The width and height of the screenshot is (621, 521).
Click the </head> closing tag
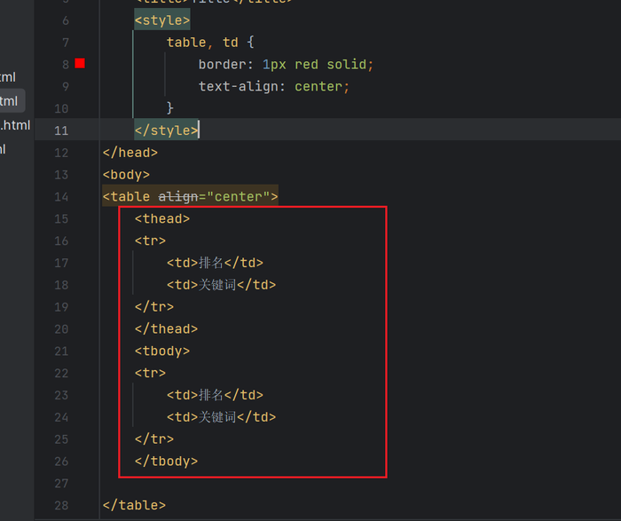coord(130,153)
